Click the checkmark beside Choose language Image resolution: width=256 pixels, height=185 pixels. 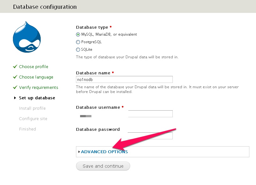click(x=15, y=77)
